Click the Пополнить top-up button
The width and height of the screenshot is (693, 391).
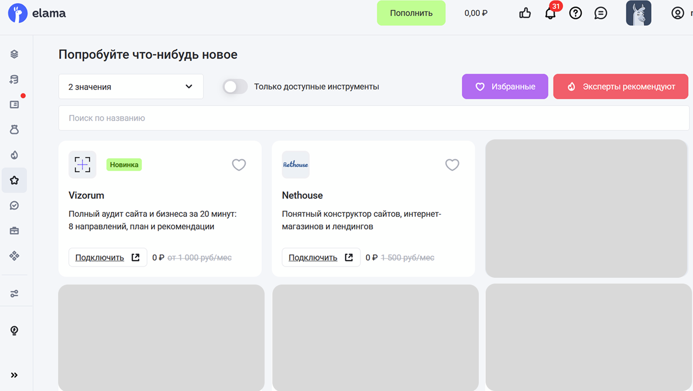411,13
